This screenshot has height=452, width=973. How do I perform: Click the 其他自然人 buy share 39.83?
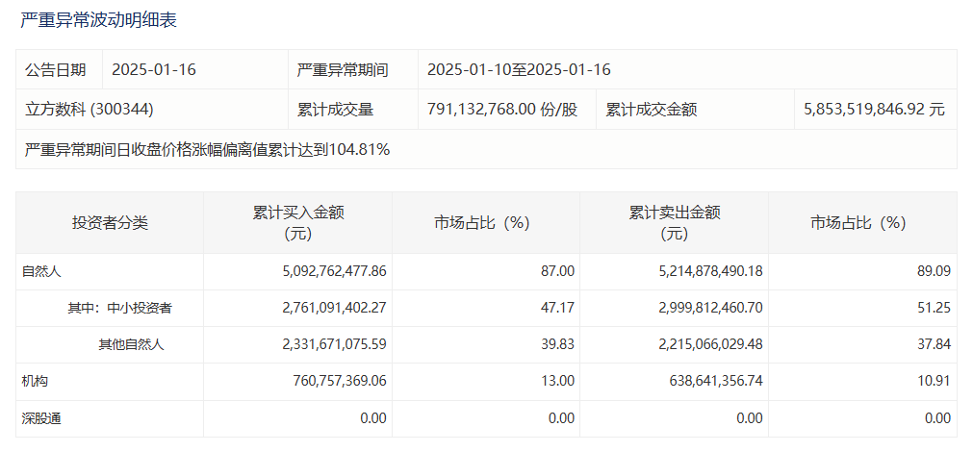coord(557,345)
